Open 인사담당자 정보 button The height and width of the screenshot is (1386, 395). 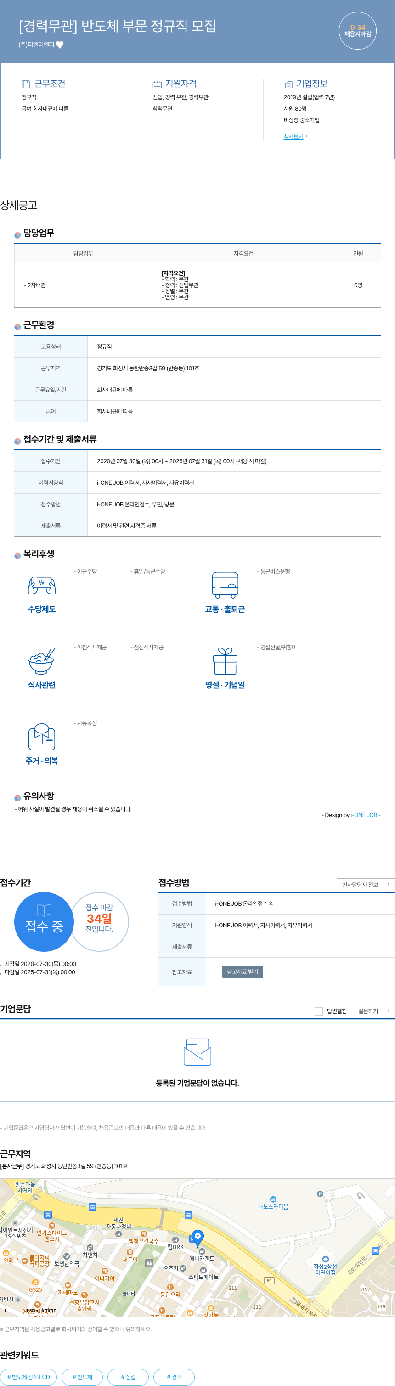[366, 885]
